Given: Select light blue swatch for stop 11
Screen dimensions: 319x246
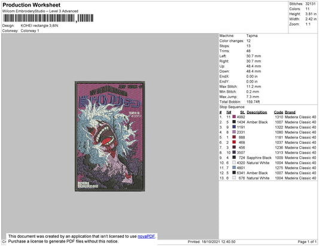Looking at the screenshot, I should pos(234,168).
